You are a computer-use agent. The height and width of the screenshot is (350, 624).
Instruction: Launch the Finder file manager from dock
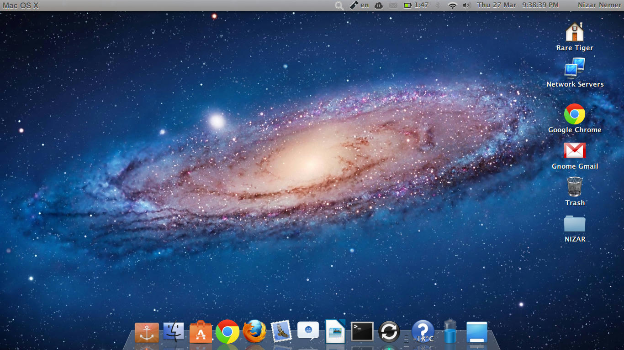(174, 332)
